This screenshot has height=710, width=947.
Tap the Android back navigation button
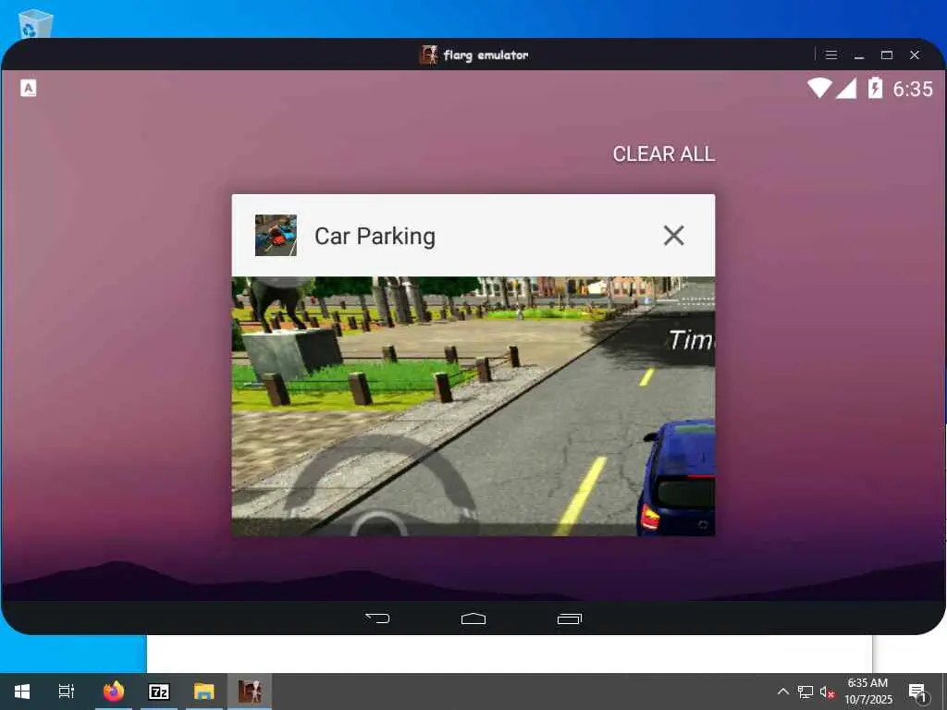click(377, 618)
